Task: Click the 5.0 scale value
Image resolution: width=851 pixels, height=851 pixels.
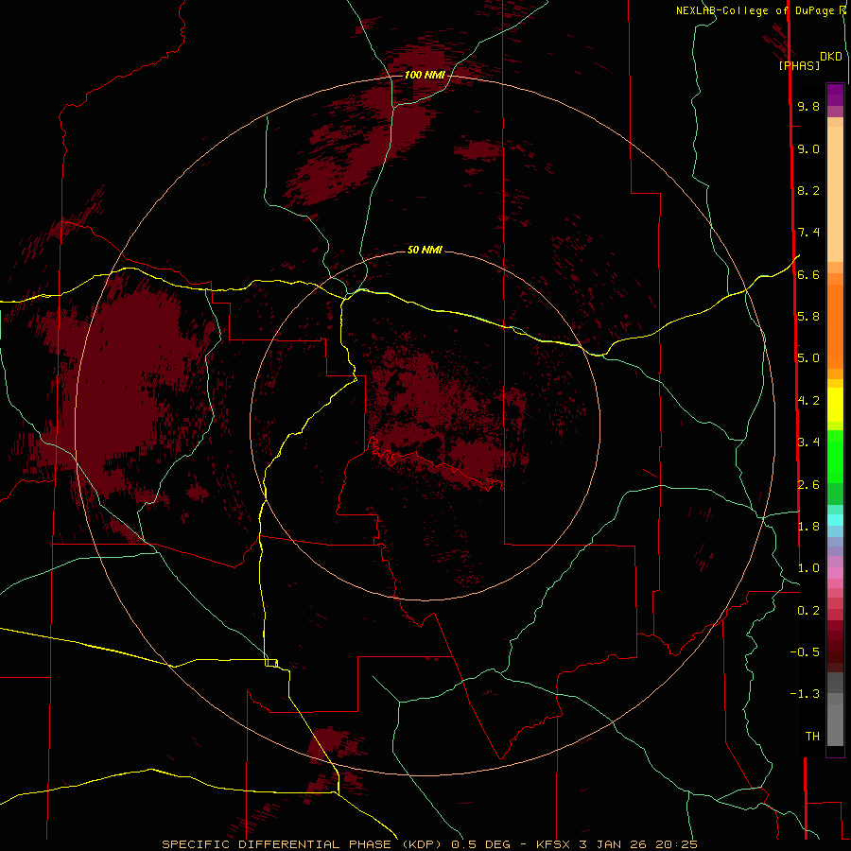Action: click(808, 358)
